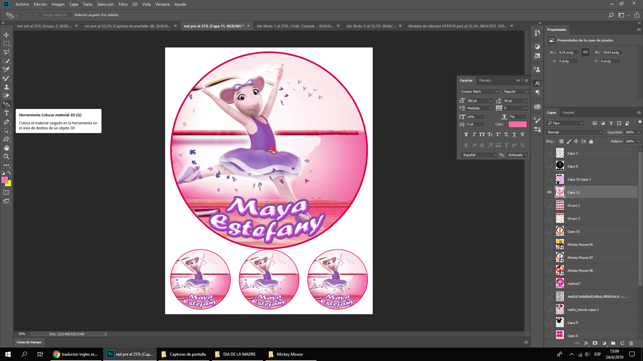Select the Eraser tool
Viewport: 643px width, 361px height.
tap(6, 96)
